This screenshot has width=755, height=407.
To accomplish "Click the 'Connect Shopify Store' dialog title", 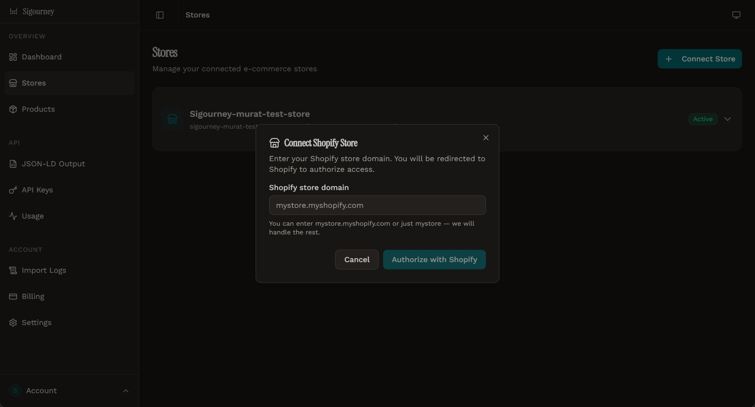I will click(321, 143).
